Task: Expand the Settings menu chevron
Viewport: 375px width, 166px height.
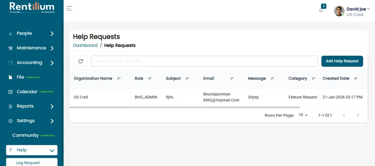Action: point(52,121)
